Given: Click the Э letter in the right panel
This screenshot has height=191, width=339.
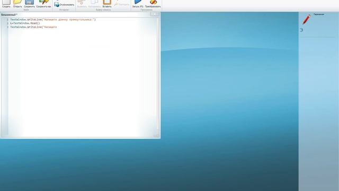Looking at the screenshot, I should click(x=301, y=30).
